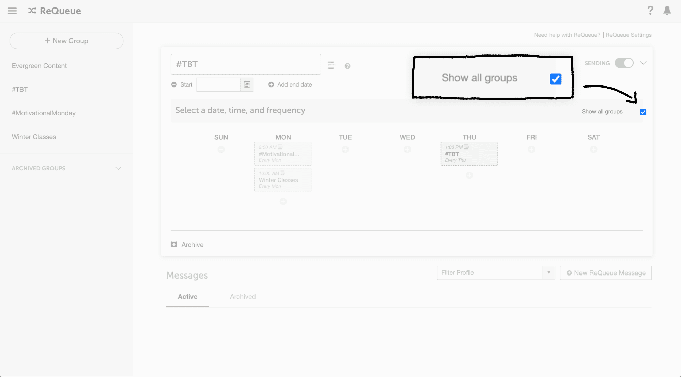Create a New ReQueue Message

(606, 273)
